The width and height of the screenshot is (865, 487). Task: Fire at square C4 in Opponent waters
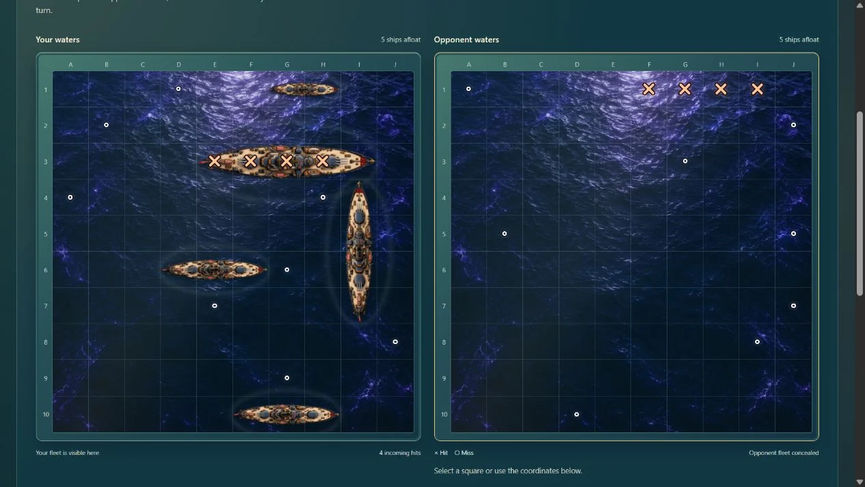541,198
